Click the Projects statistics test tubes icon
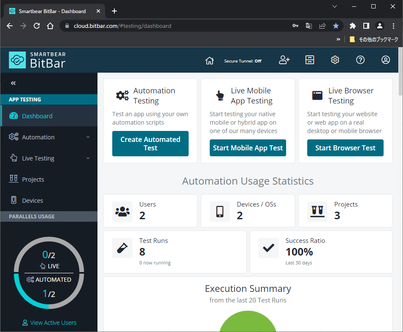Screen dimensions: 403x332 317,211
